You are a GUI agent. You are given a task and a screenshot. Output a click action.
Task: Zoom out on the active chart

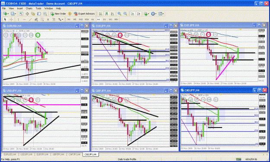[125, 14]
